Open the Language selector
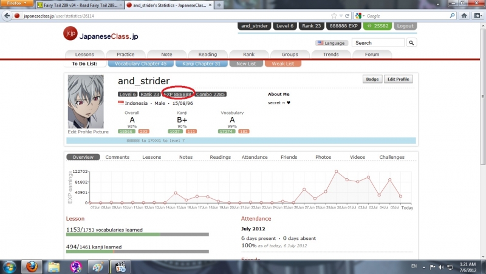486x274 pixels. [x=330, y=43]
